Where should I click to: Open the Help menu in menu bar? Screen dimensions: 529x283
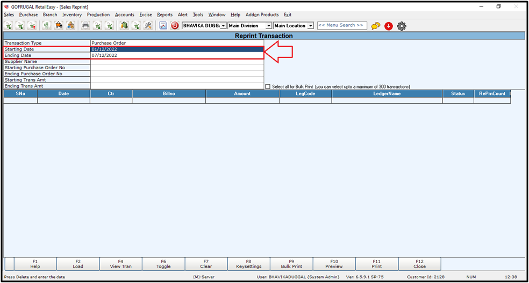tap(235, 15)
